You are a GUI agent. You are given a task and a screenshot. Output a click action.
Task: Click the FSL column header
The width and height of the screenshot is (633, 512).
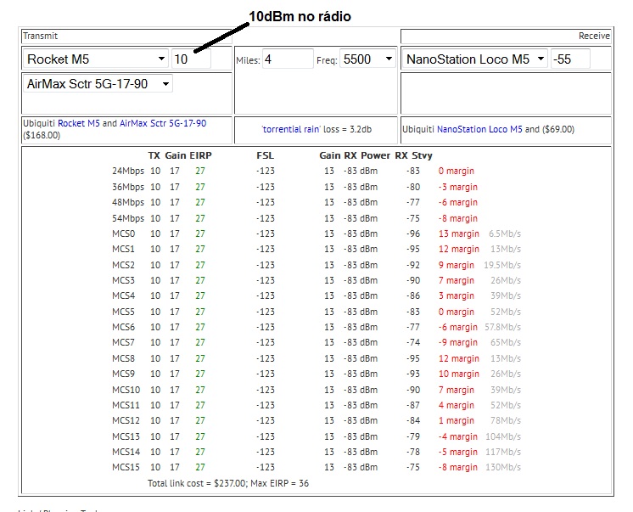pyautogui.click(x=266, y=155)
